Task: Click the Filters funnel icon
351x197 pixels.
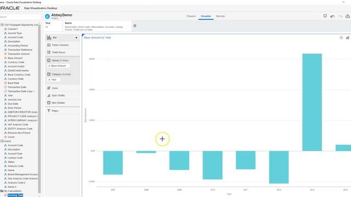Action: [x=49, y=111]
